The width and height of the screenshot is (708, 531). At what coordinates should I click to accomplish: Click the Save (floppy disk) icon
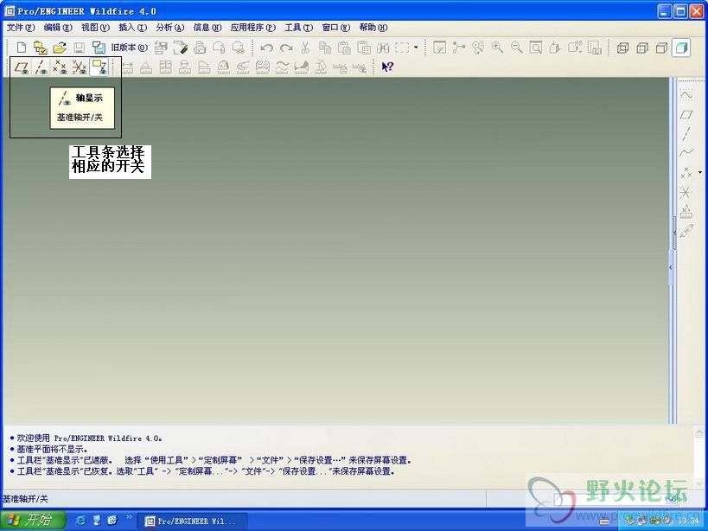[79, 47]
